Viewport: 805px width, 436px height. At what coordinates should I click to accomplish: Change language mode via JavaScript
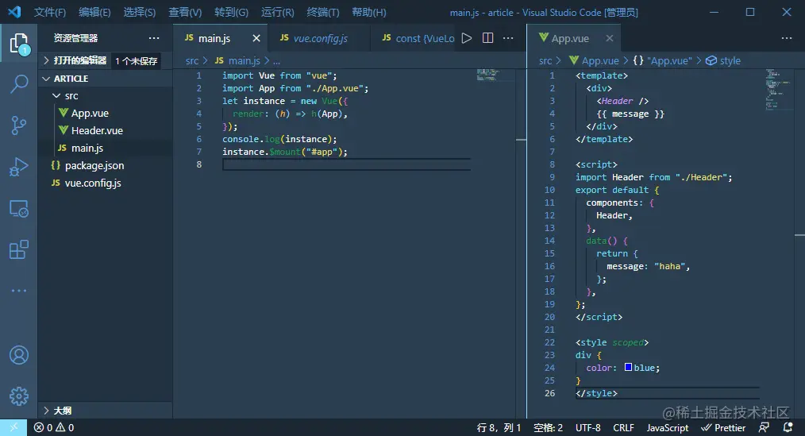click(x=668, y=427)
